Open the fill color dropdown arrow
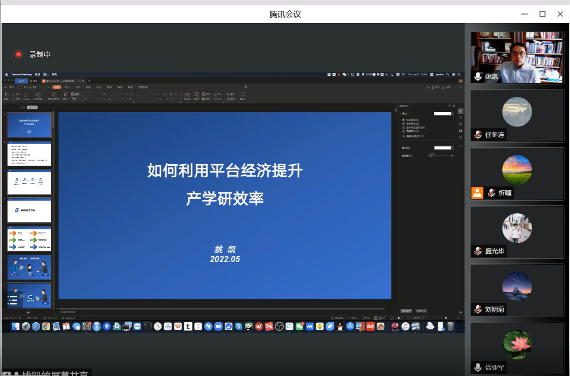 click(452, 114)
